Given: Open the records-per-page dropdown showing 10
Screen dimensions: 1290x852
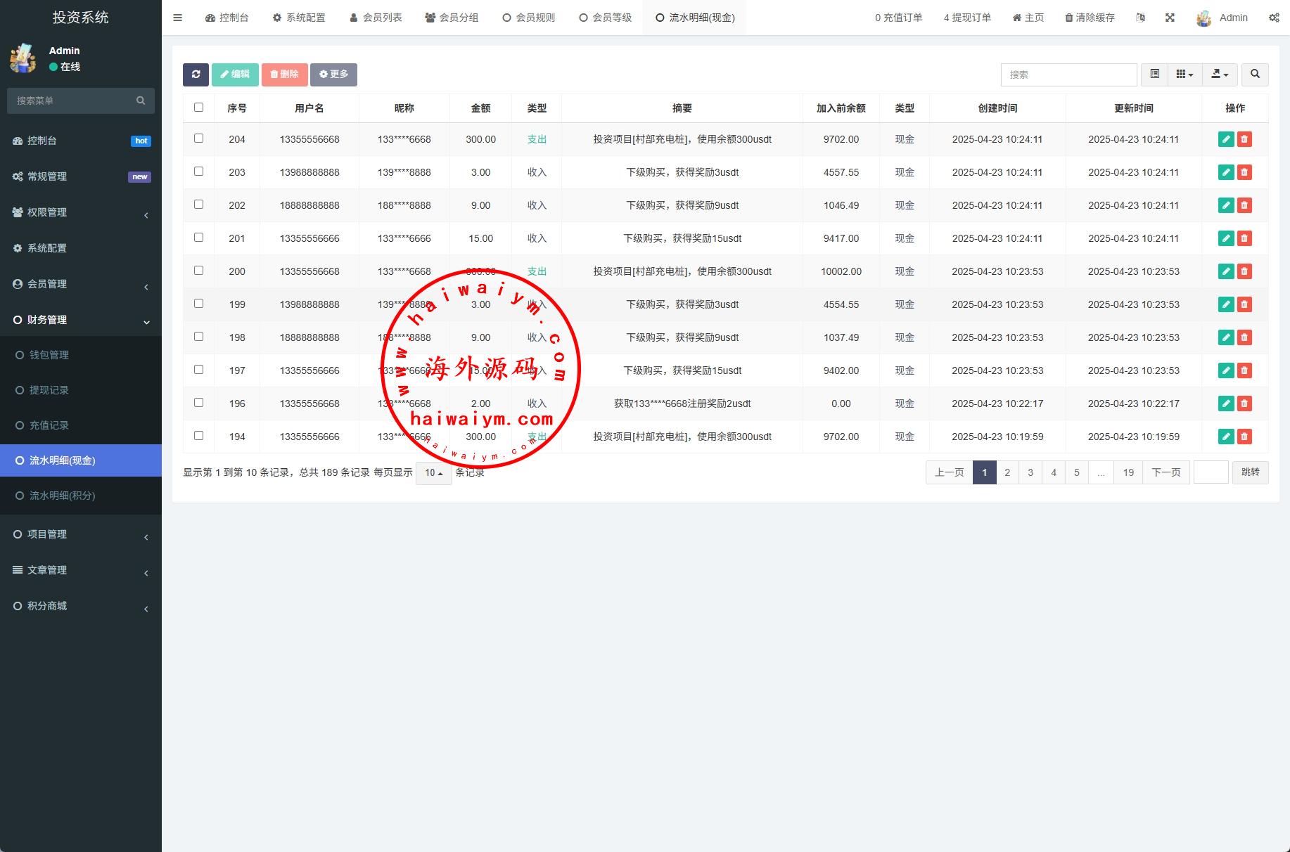Looking at the screenshot, I should [x=433, y=473].
